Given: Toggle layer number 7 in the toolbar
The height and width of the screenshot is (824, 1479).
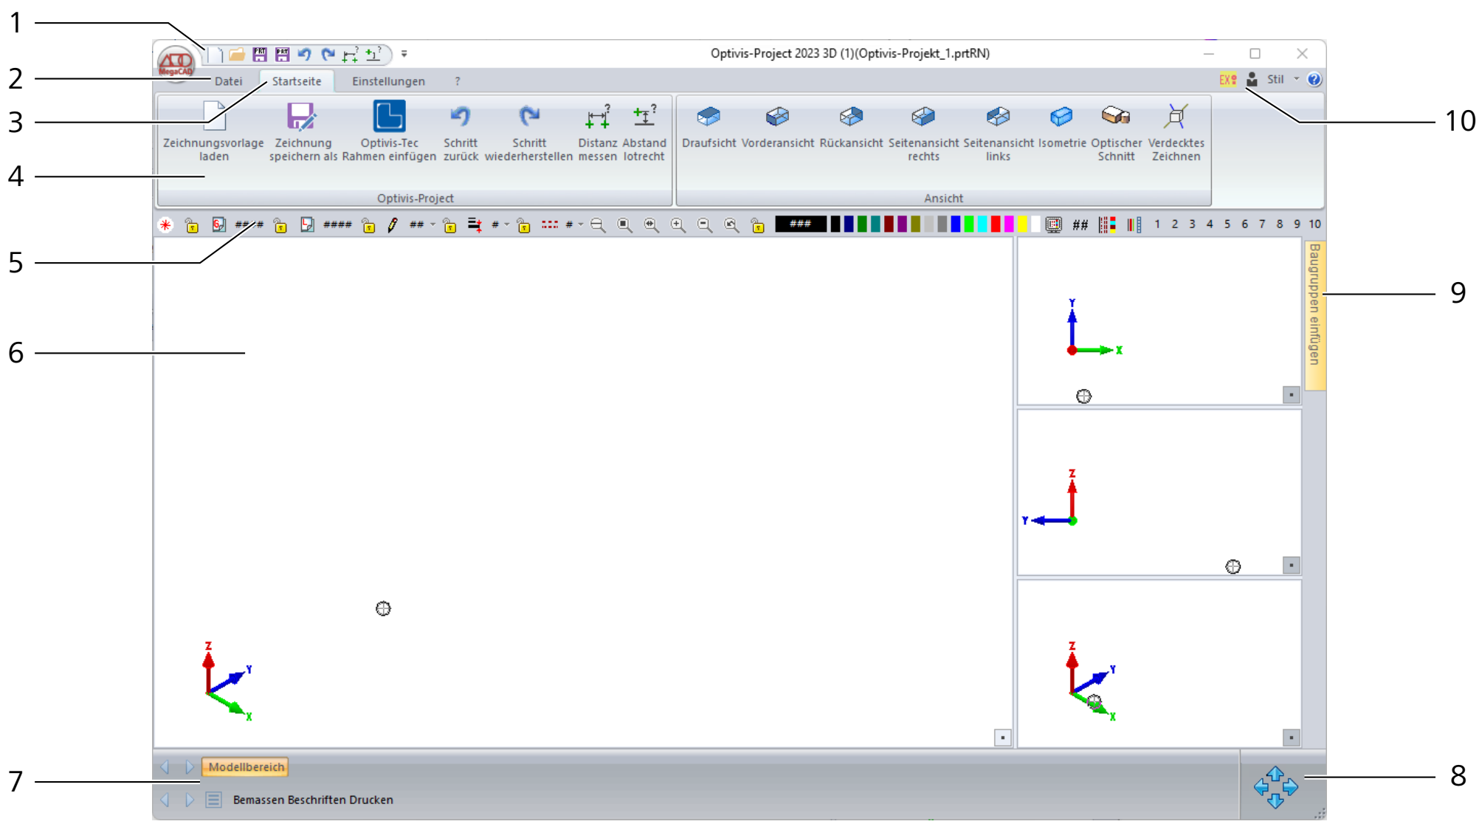Looking at the screenshot, I should 1262,224.
